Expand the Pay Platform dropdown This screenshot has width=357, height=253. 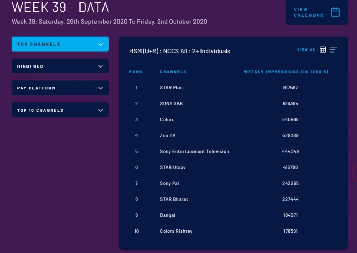60,88
